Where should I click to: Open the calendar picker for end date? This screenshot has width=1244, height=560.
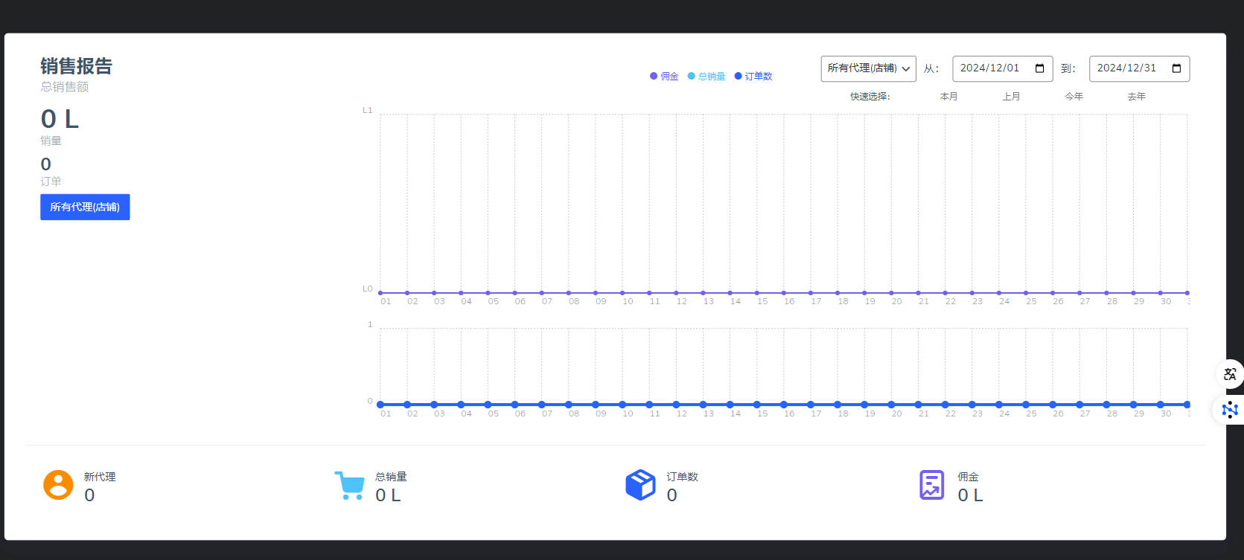point(1176,68)
